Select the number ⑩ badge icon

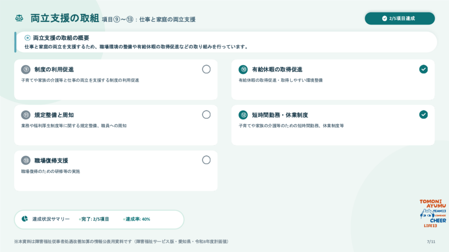(243, 70)
